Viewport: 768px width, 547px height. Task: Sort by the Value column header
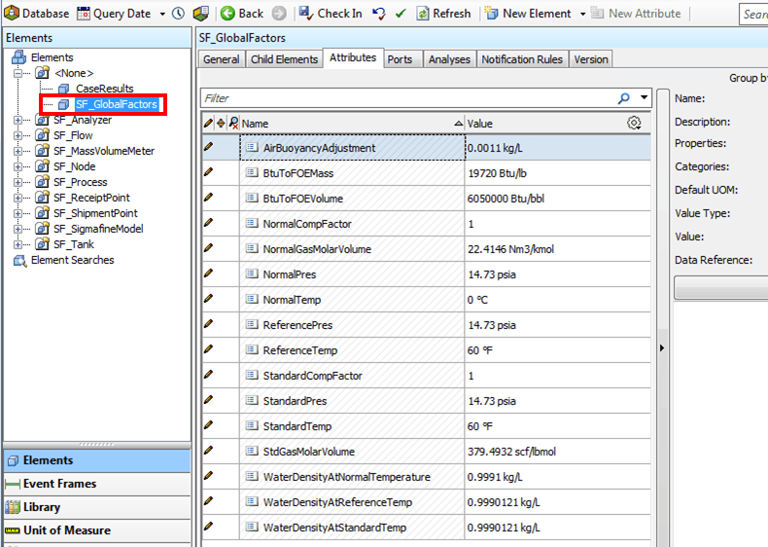[x=543, y=124]
